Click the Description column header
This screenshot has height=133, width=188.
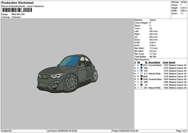coord(154,62)
